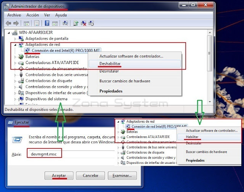Click the Adaptadores de pantalla monitor icon
Image resolution: width=244 pixels, height=192 pixels.
pos(21,38)
